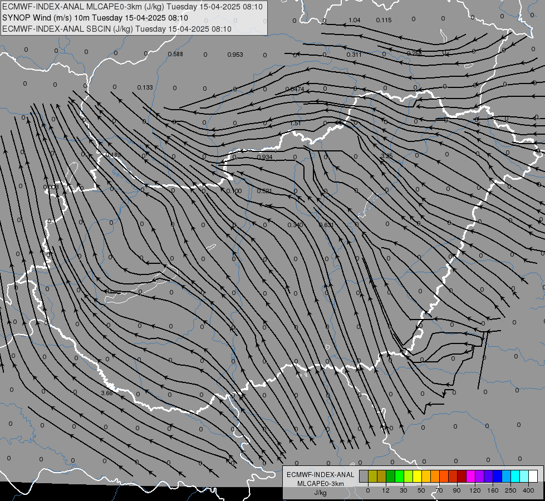Click map value 0.588
Image resolution: width=545 pixels, height=501 pixels.
tap(175, 54)
